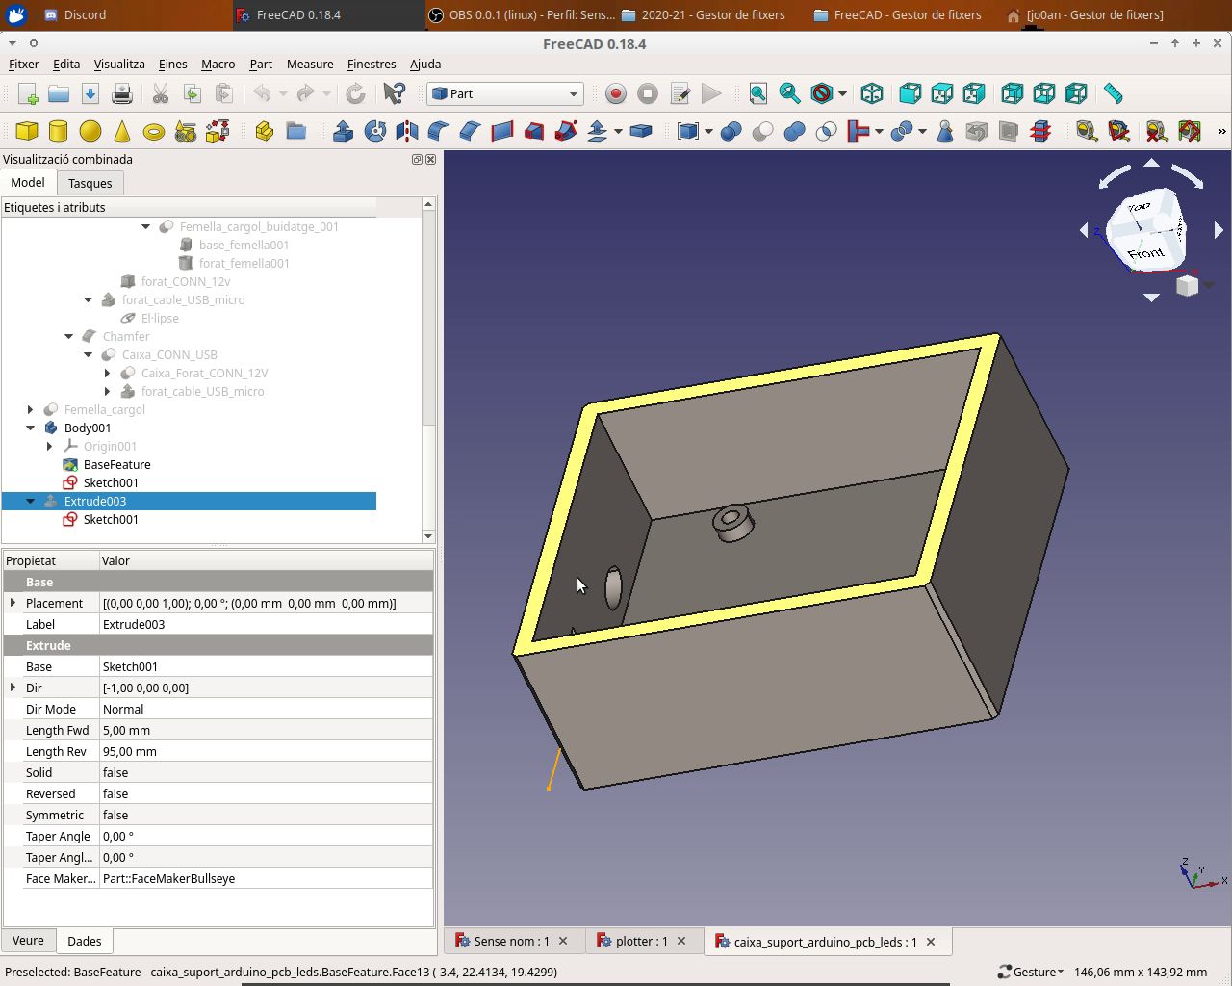Image resolution: width=1232 pixels, height=986 pixels.
Task: Create a box with the Cube tool
Action: pyautogui.click(x=27, y=131)
